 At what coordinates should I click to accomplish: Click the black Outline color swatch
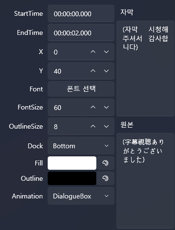[72, 178]
